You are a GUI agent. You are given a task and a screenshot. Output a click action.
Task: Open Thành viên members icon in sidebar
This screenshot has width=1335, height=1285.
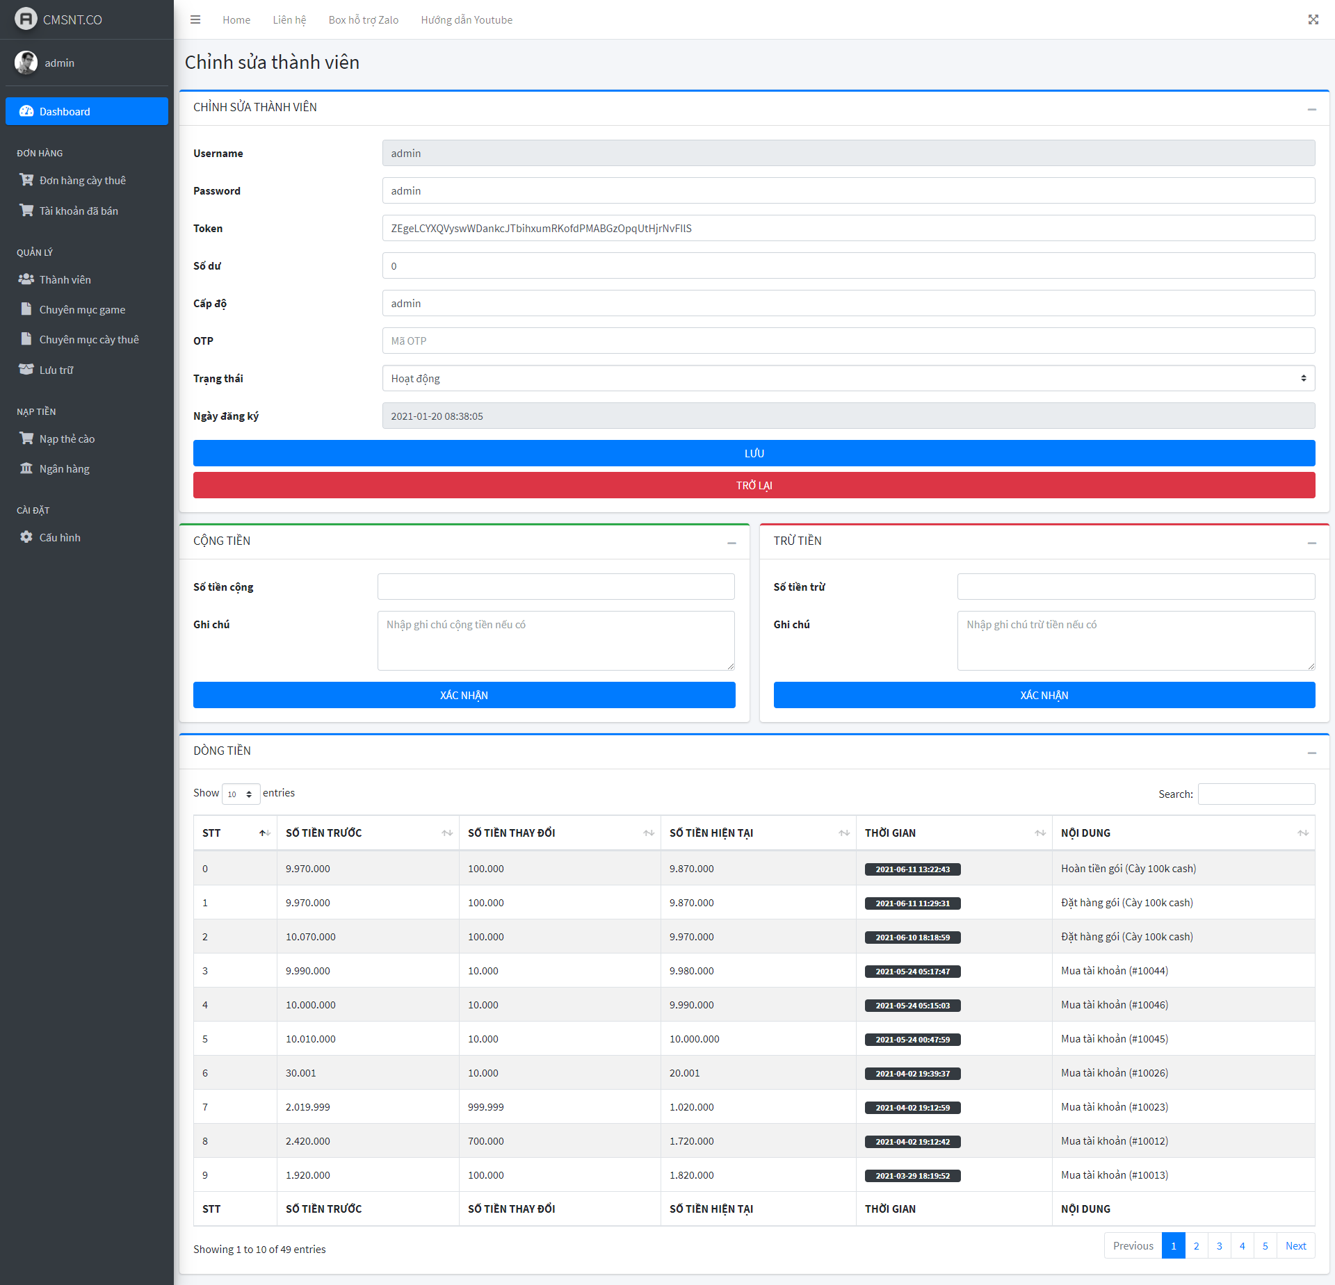tap(26, 279)
